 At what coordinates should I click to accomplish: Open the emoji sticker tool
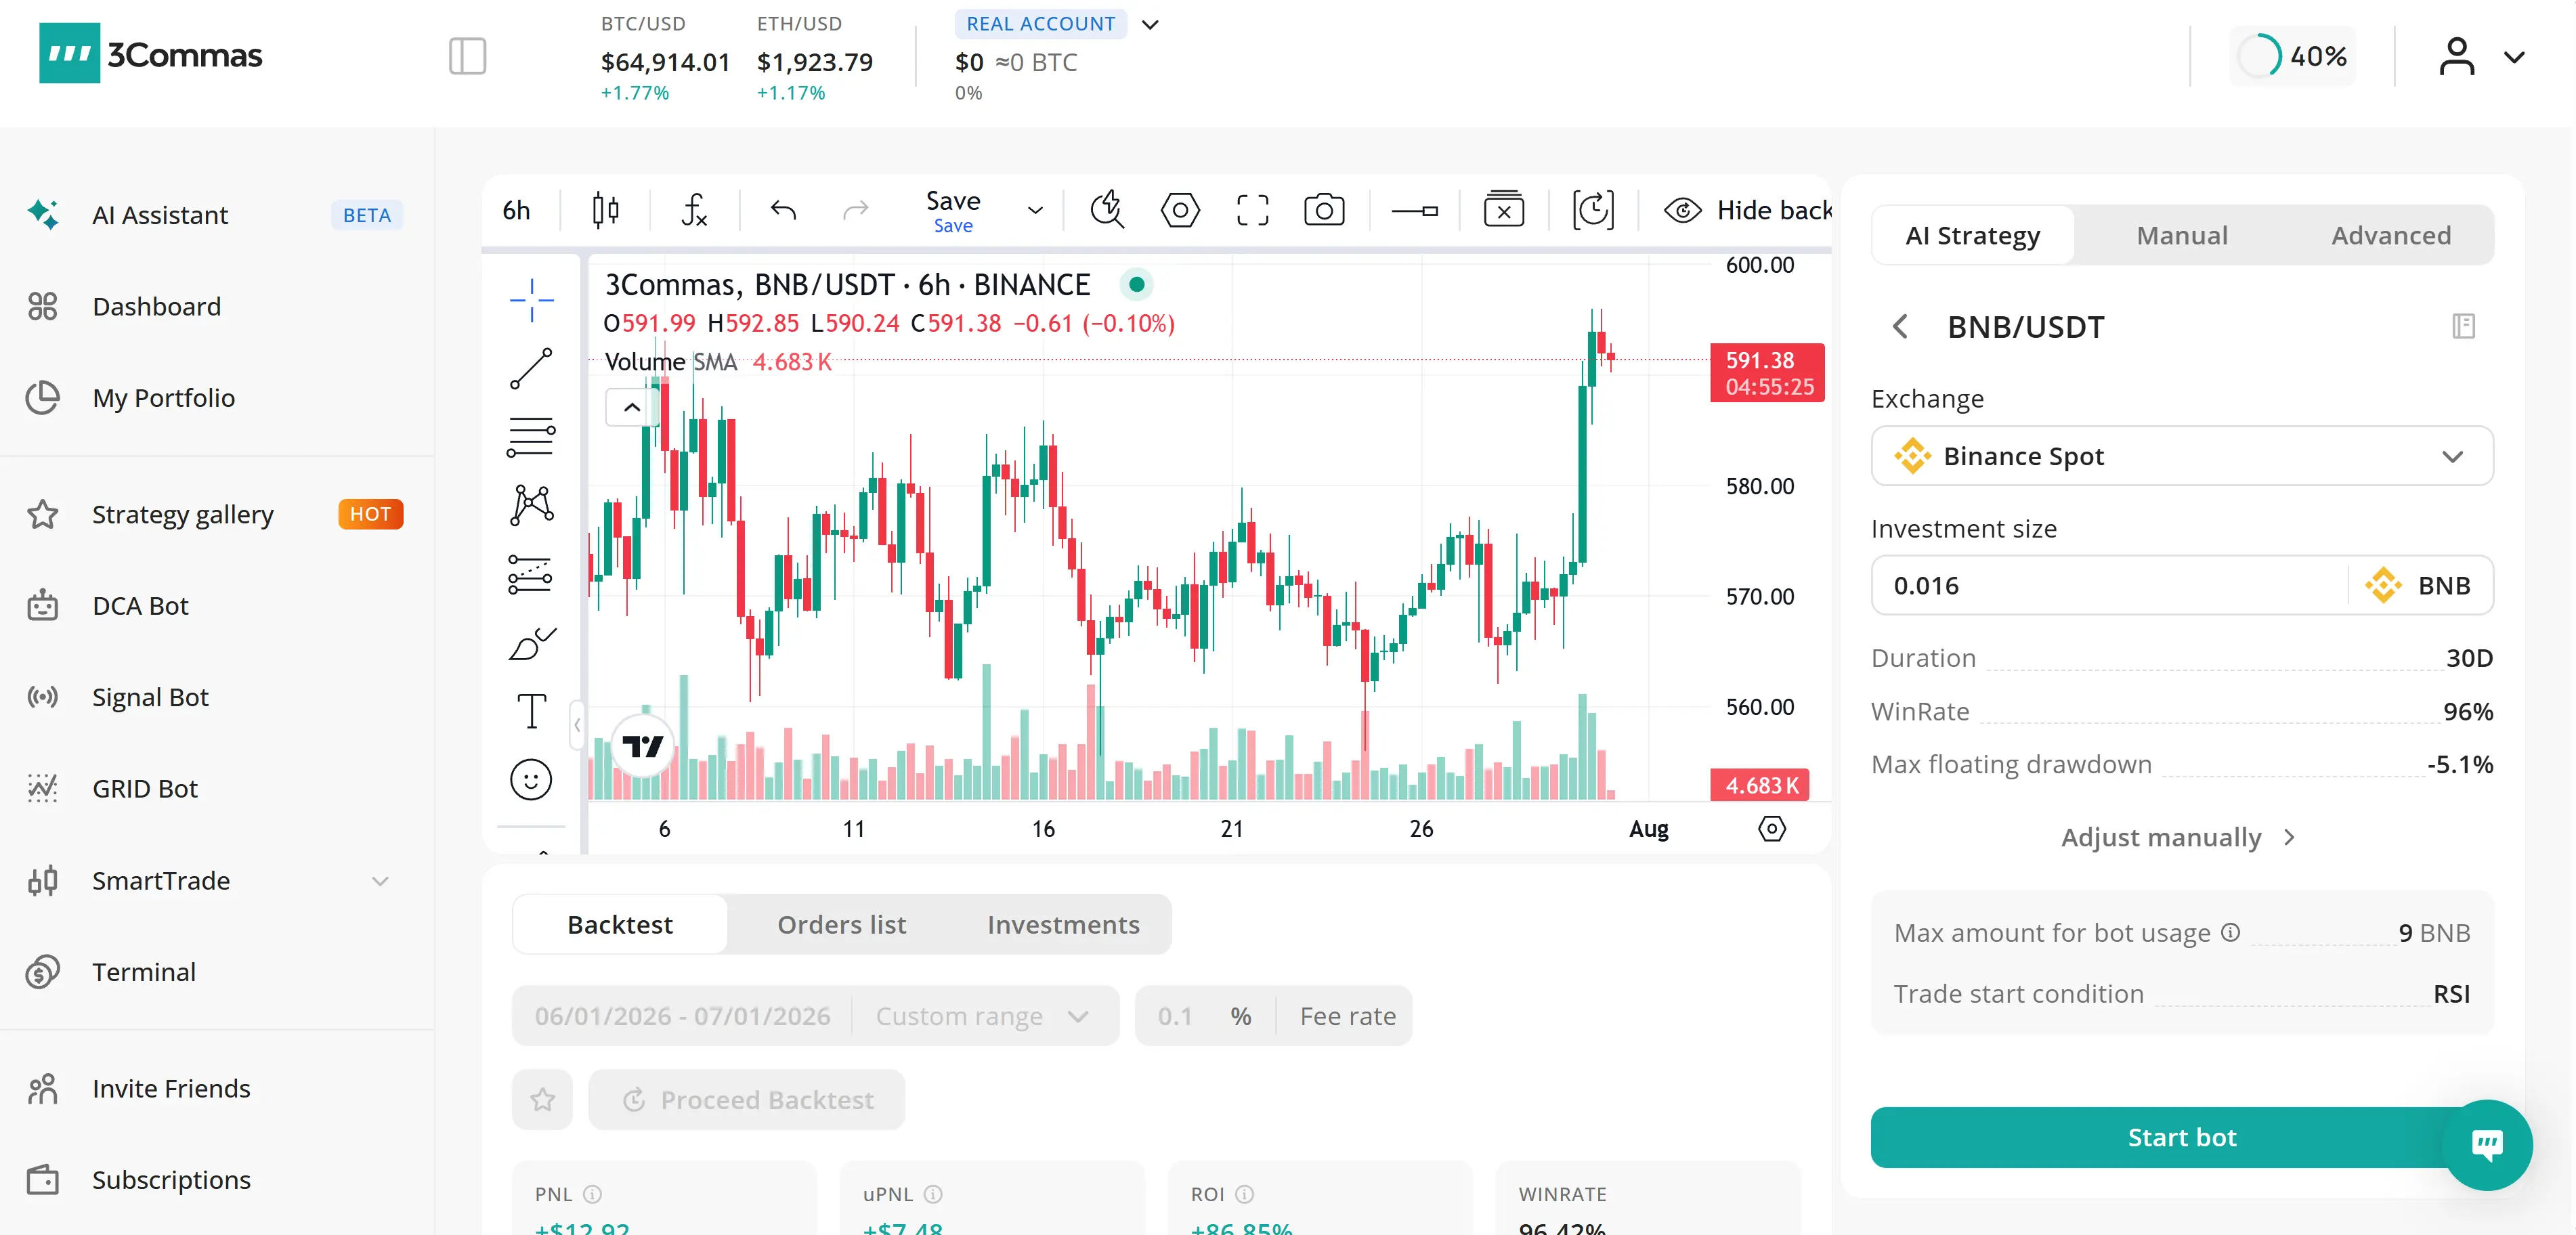tap(531, 780)
